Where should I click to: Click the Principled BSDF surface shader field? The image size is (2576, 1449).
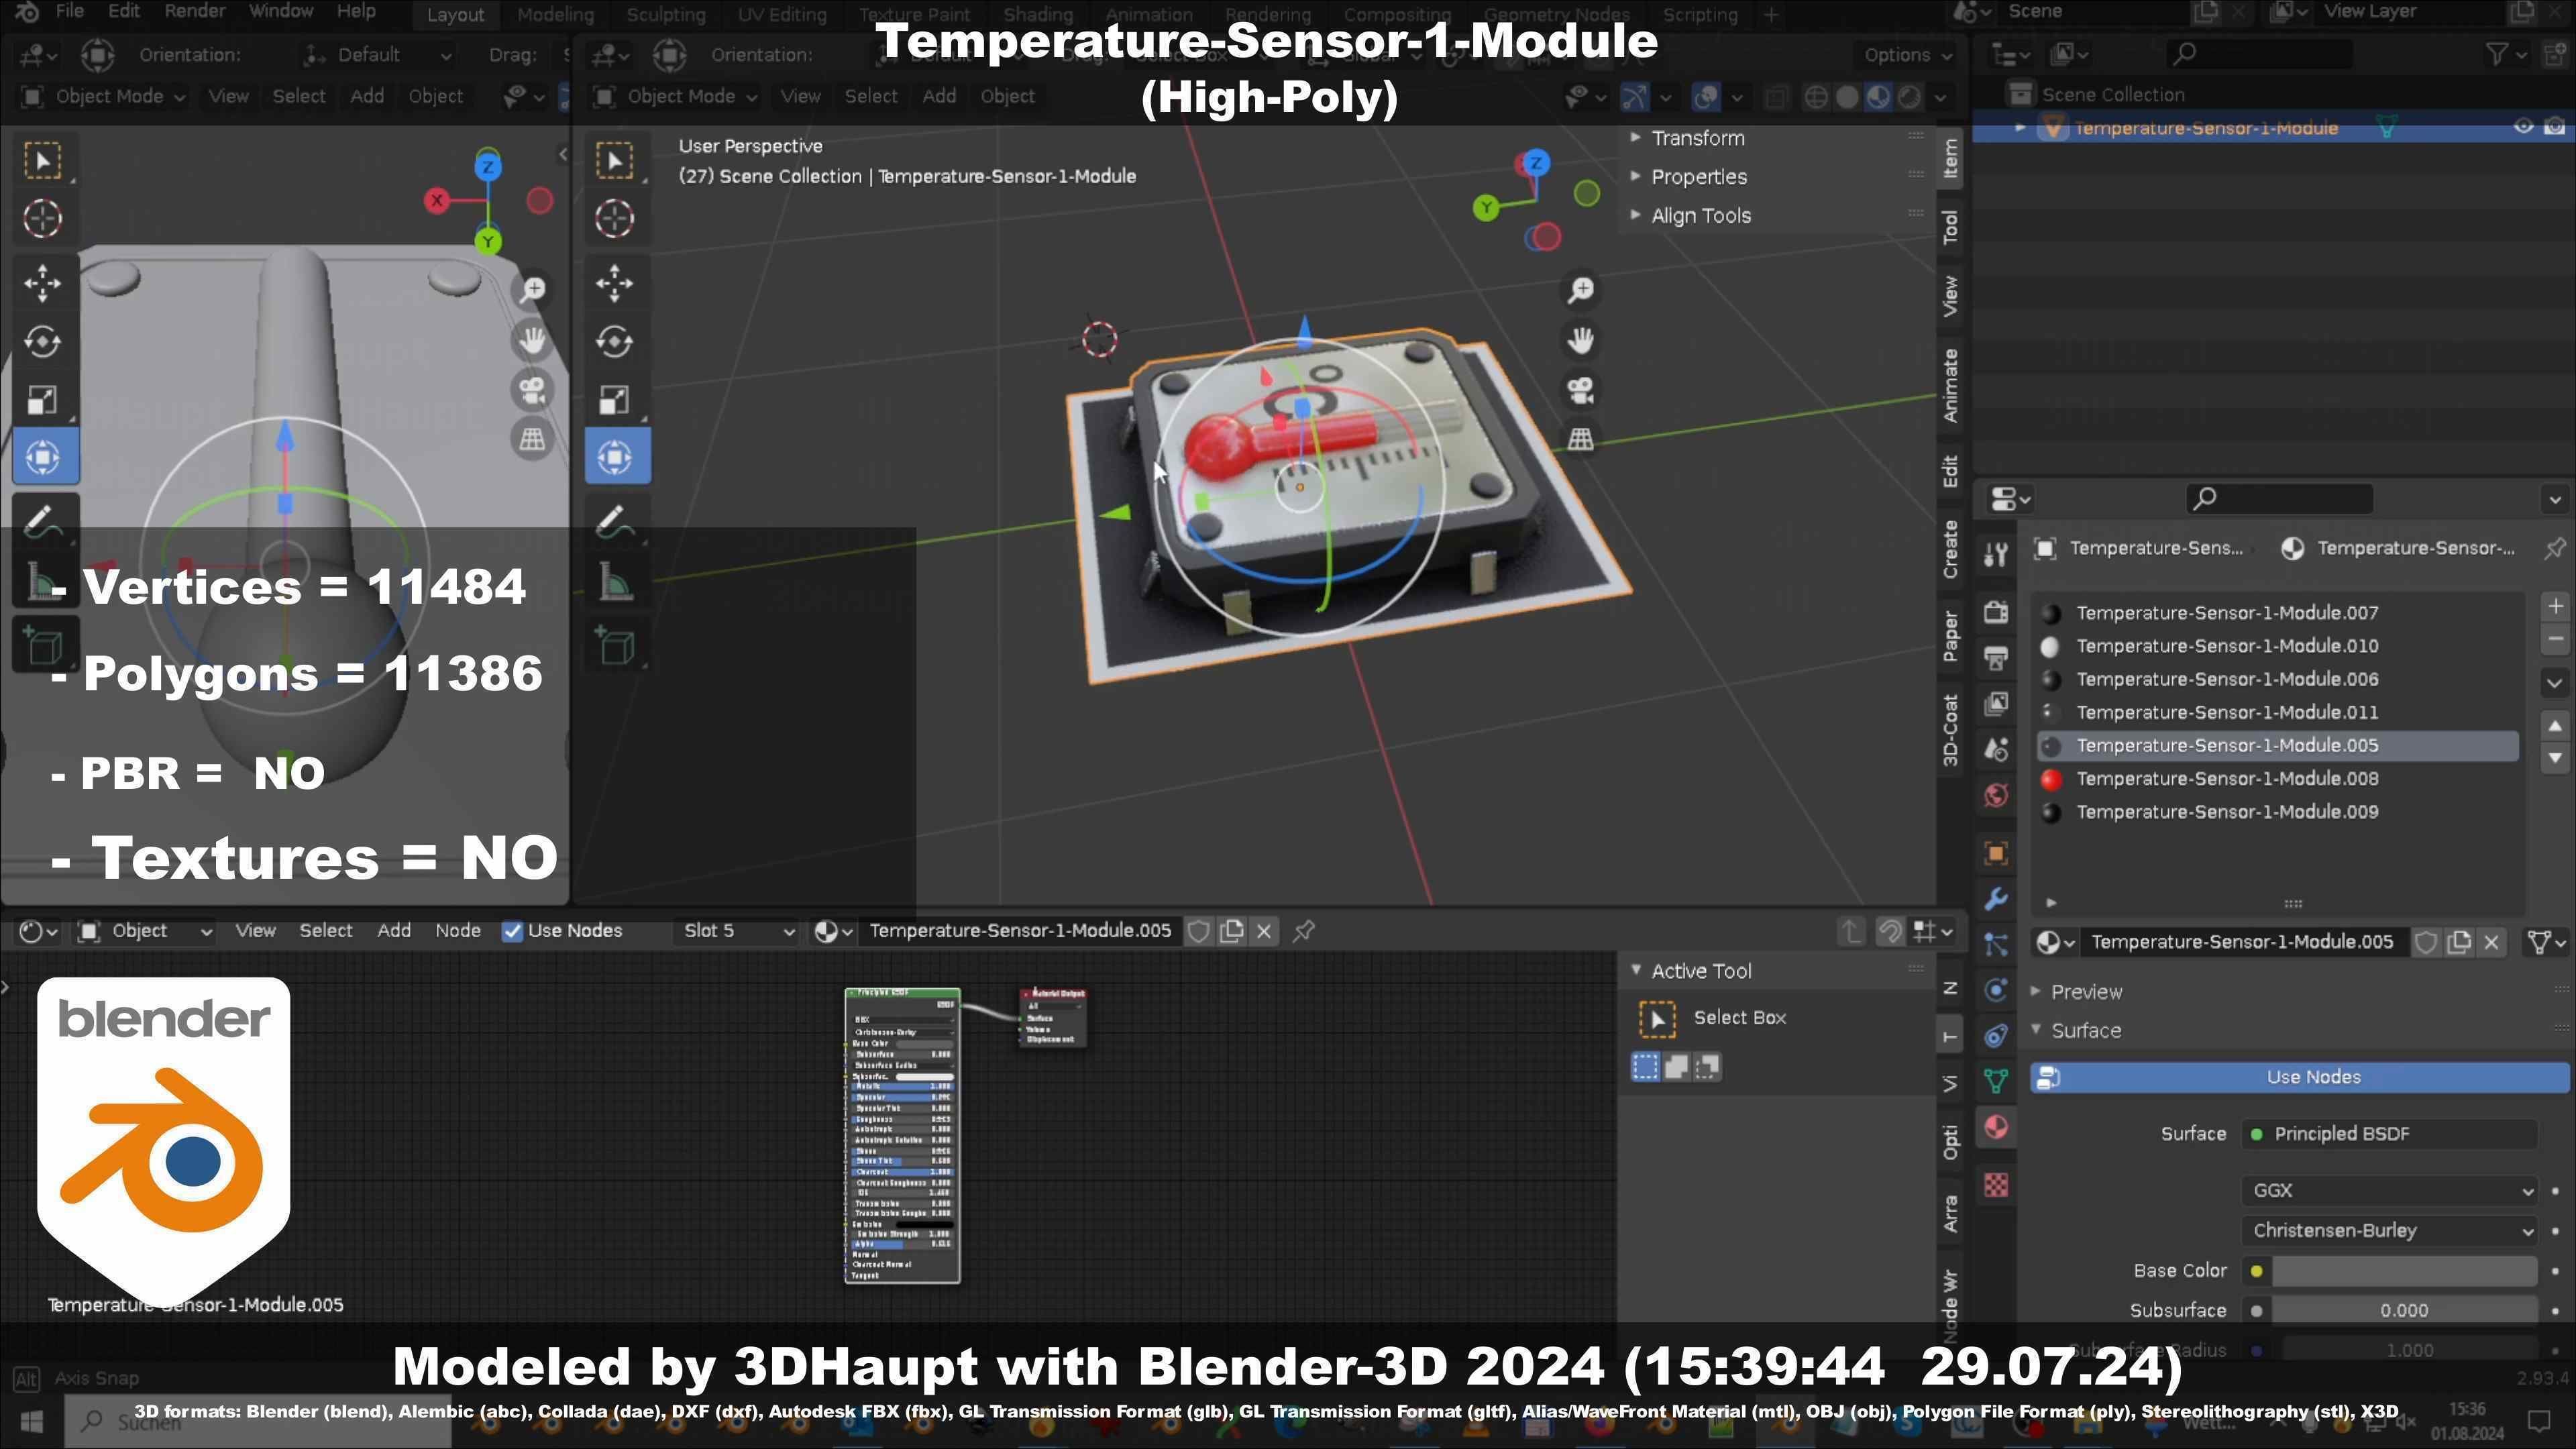(2389, 1134)
